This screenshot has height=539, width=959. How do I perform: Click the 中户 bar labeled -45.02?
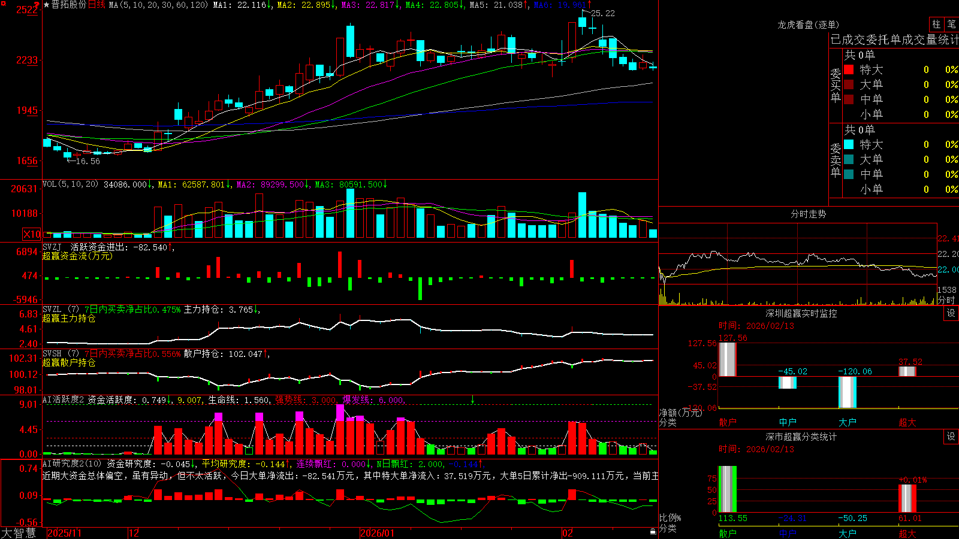click(787, 382)
